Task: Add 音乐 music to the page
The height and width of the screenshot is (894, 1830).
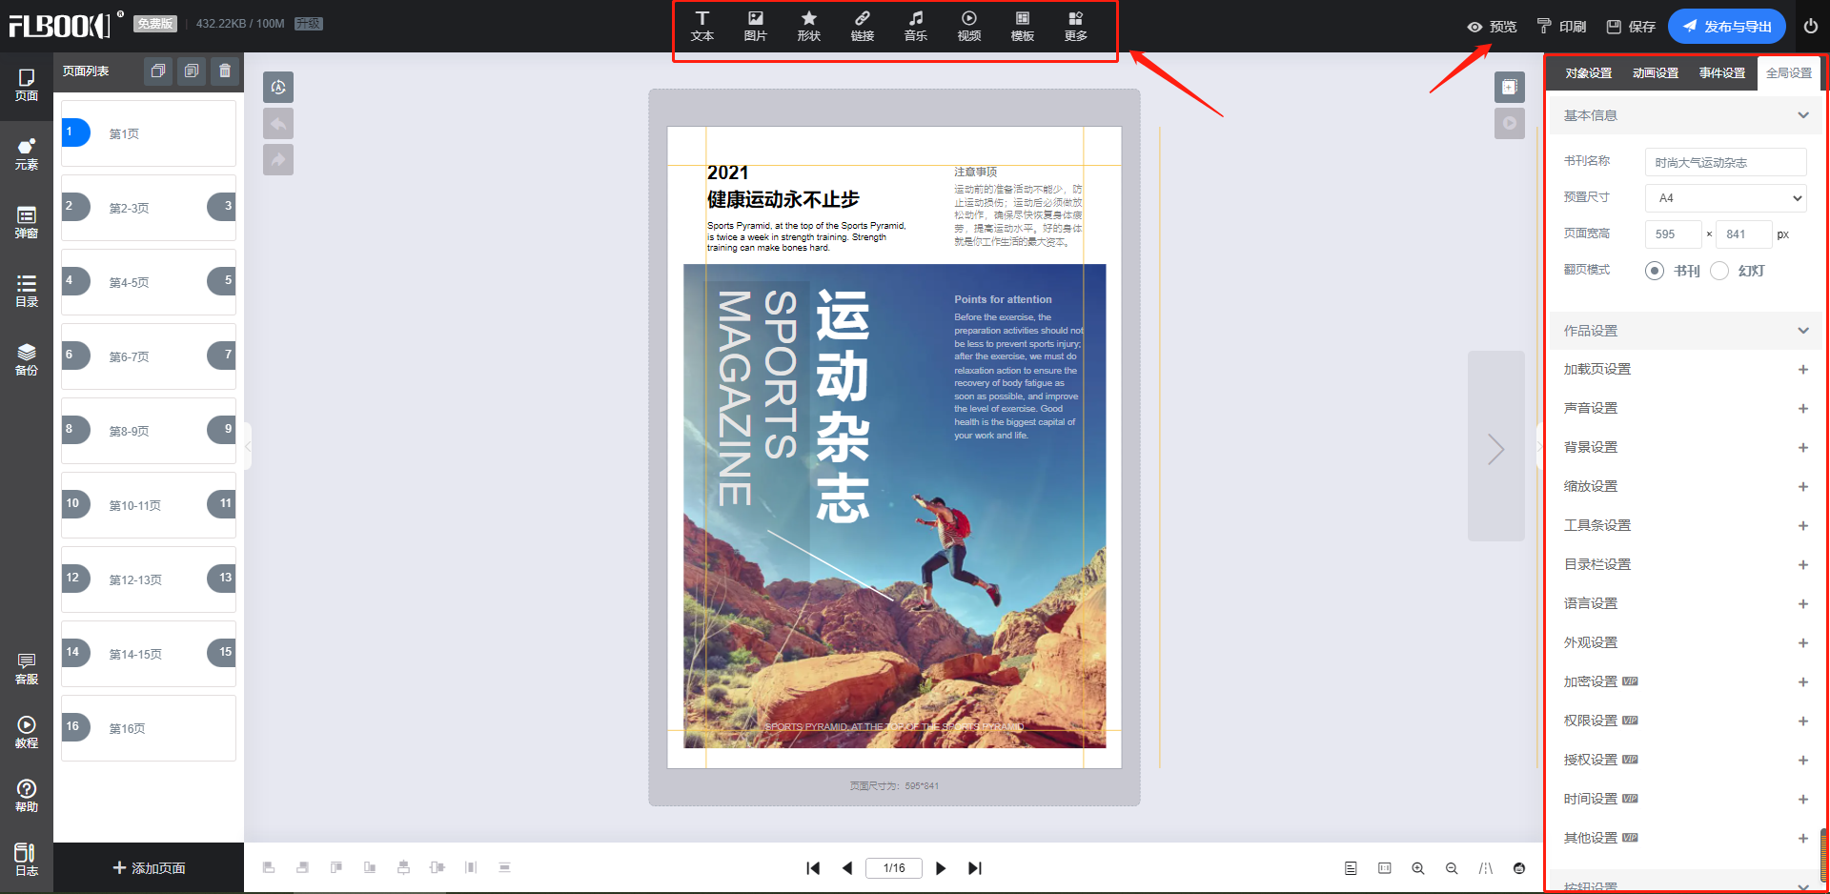Action: (x=916, y=27)
